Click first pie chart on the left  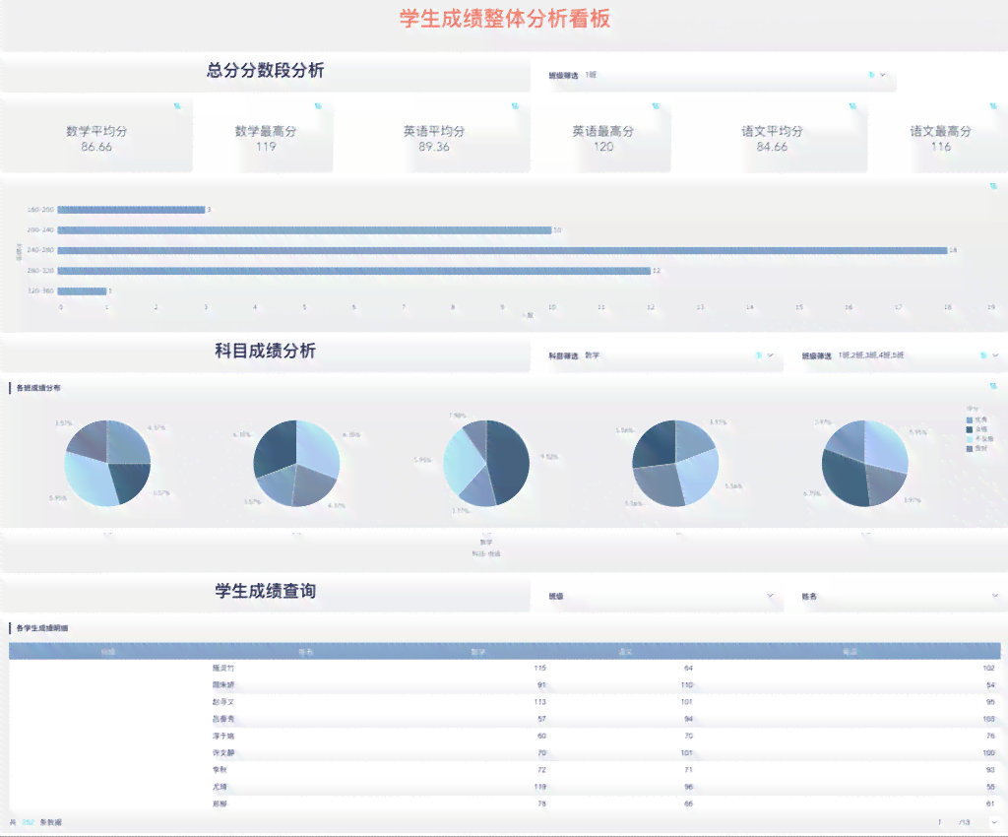[107, 463]
